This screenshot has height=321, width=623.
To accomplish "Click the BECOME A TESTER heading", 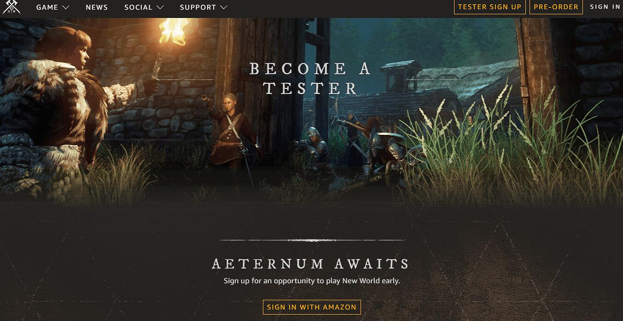I will [x=310, y=78].
